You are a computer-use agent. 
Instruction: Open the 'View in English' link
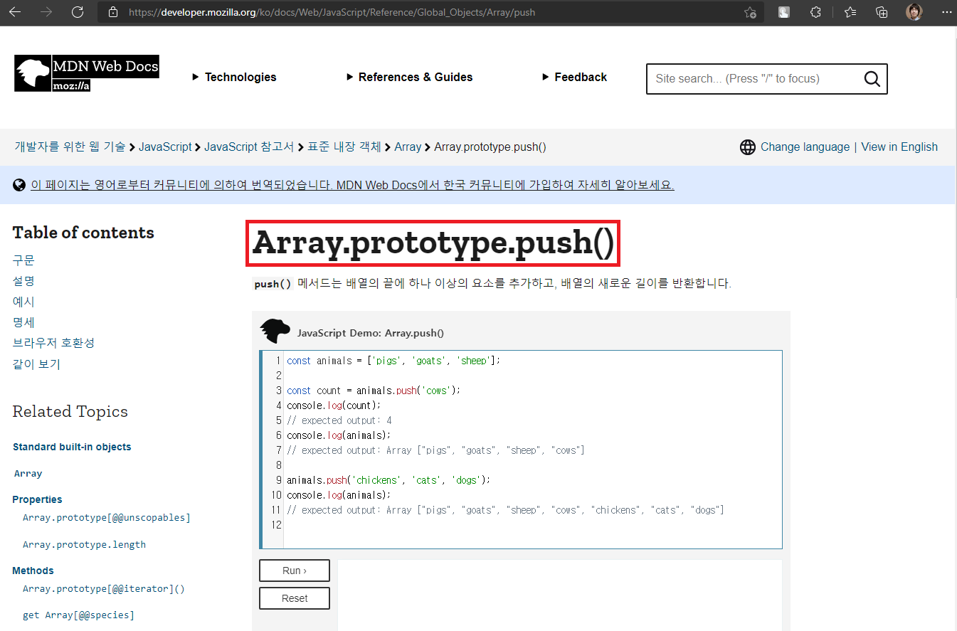(899, 147)
